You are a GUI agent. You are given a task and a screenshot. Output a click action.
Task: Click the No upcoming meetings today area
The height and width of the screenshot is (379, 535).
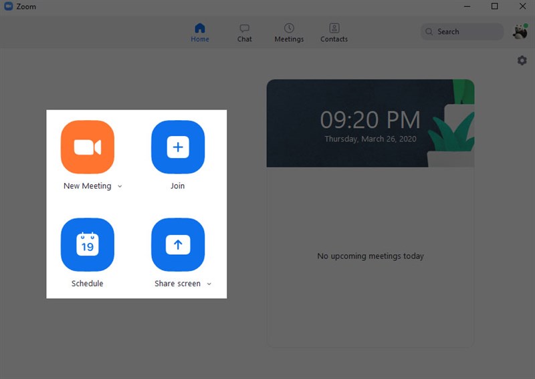click(370, 256)
